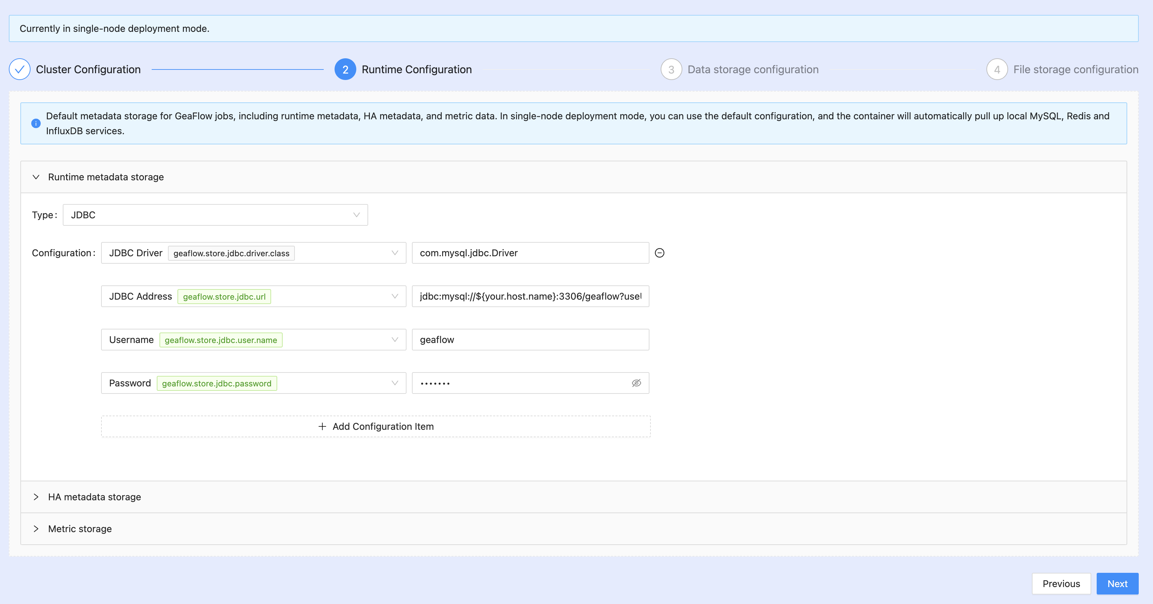The width and height of the screenshot is (1153, 604).
Task: Click the step 4 File storage circle
Action: pyautogui.click(x=997, y=69)
